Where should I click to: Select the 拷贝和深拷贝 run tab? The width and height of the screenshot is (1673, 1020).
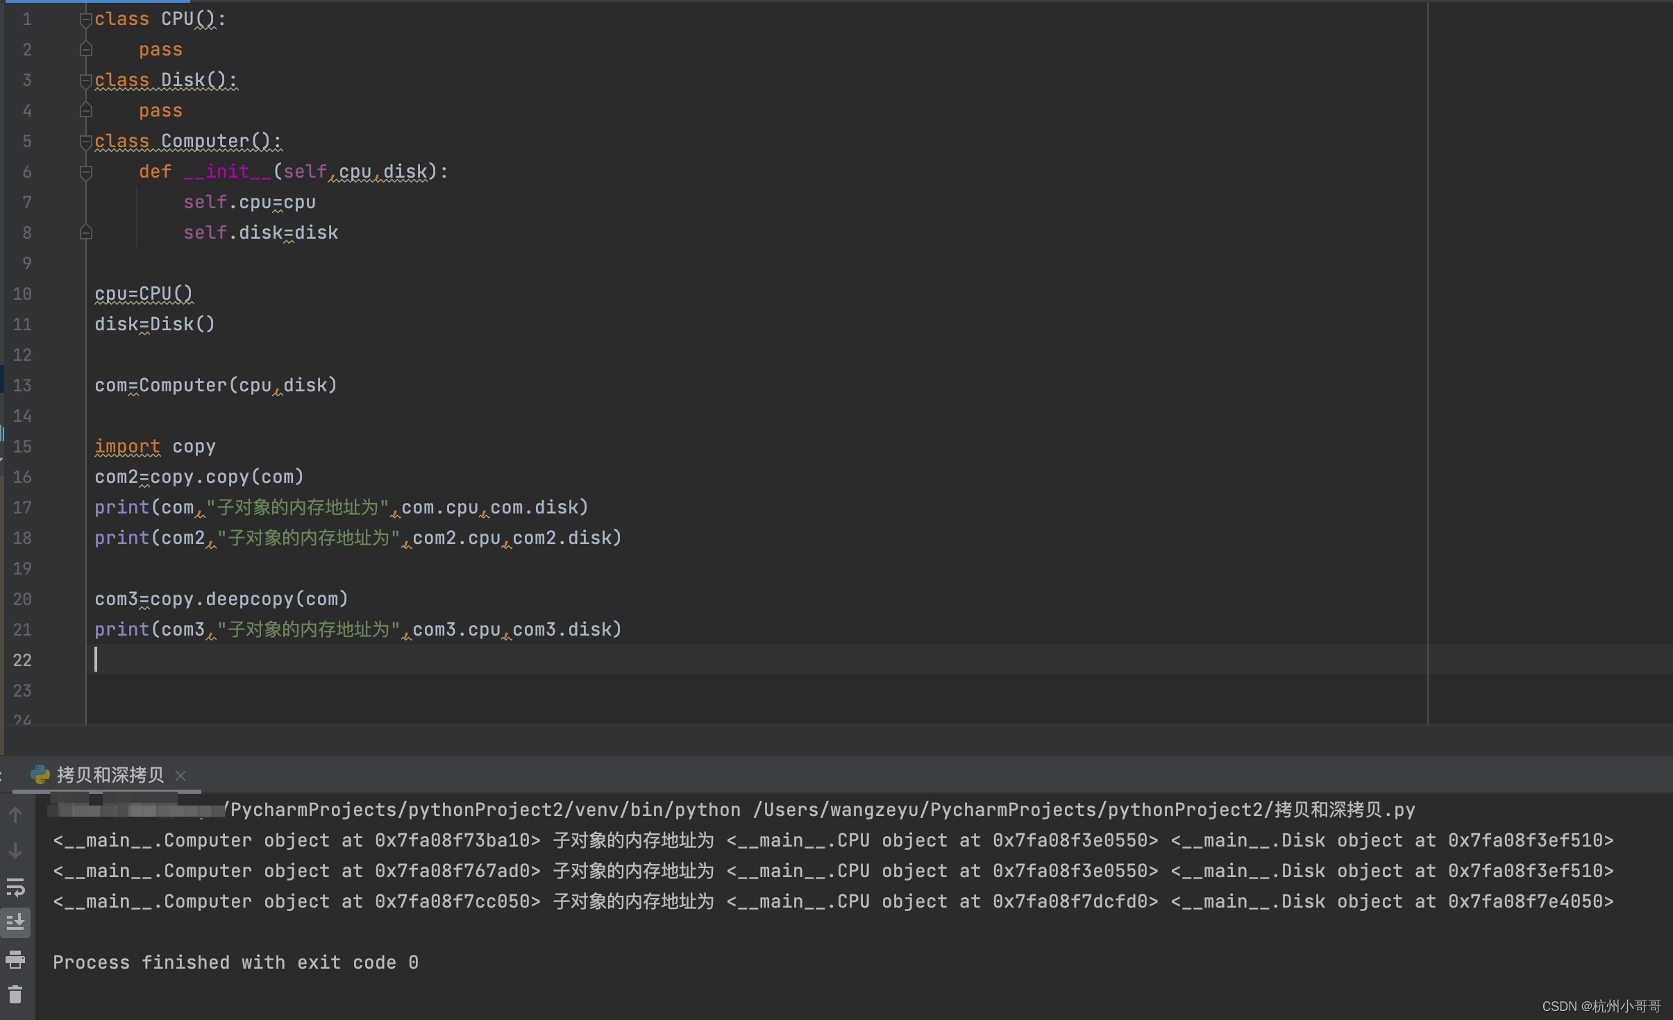pyautogui.click(x=111, y=775)
